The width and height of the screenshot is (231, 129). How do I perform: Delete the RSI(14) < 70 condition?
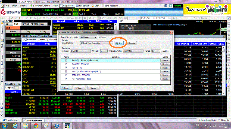click(x=165, y=68)
